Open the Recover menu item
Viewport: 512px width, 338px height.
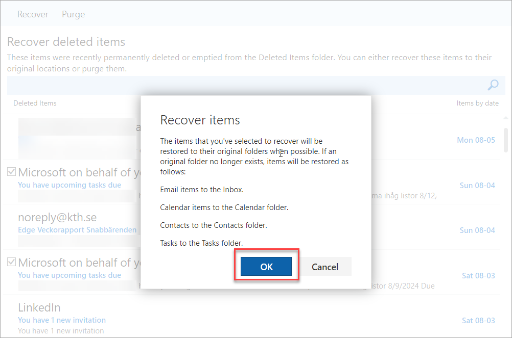(32, 14)
